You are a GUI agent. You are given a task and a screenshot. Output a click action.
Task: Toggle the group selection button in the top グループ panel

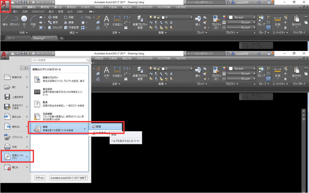(268, 27)
